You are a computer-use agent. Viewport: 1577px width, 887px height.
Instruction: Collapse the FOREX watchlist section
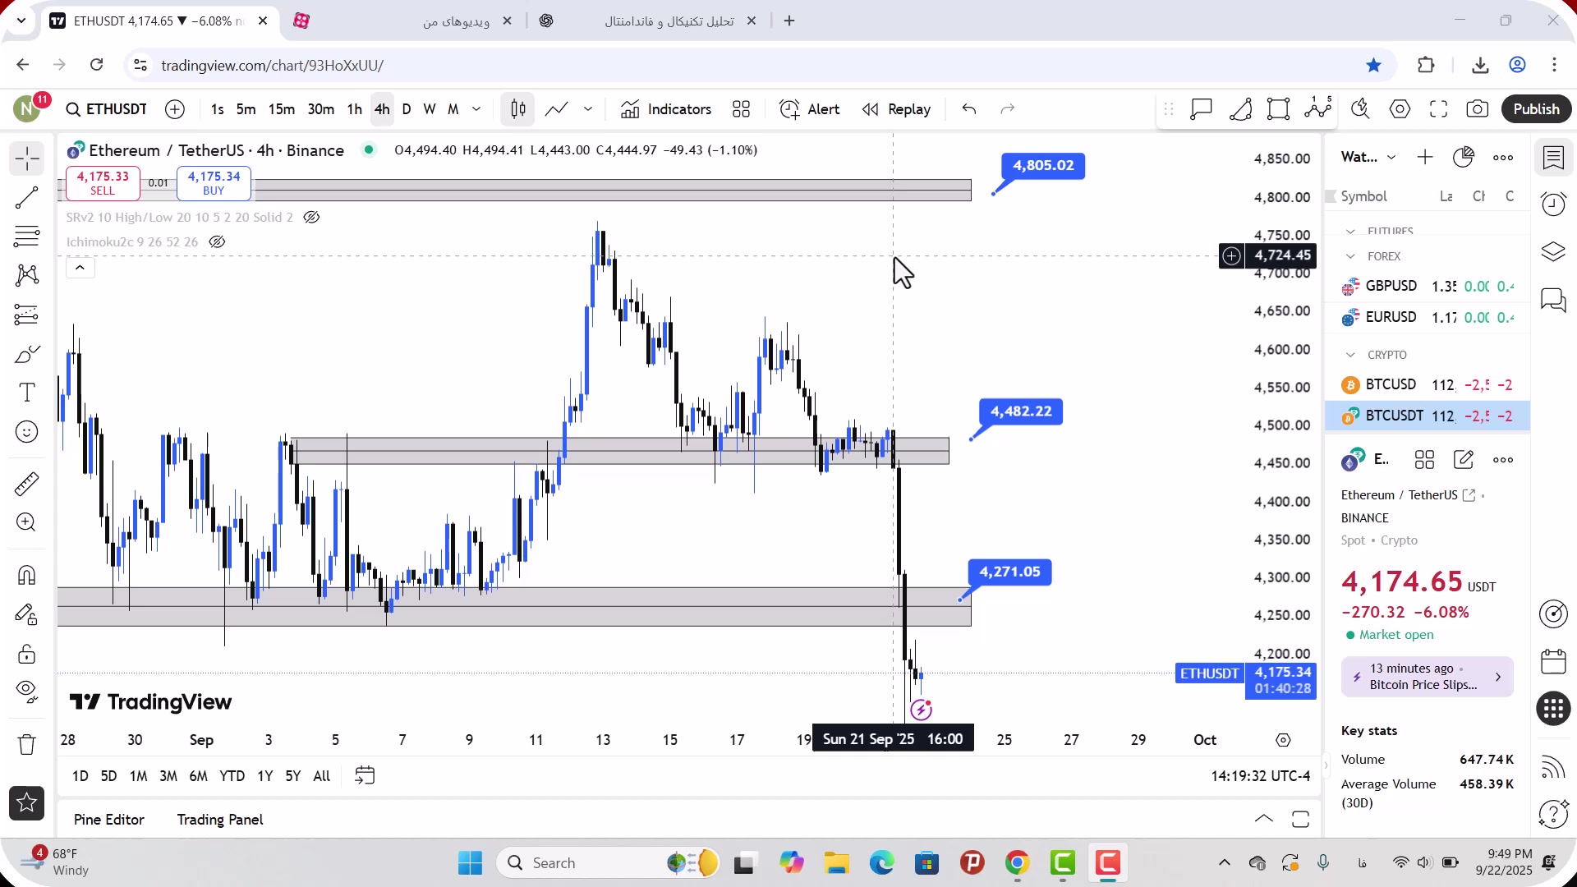coord(1350,257)
